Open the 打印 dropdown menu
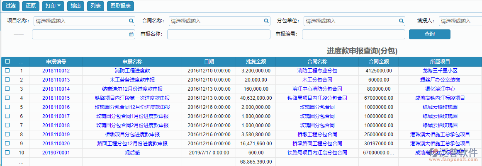The width and height of the screenshot is (482, 166). coord(53,6)
